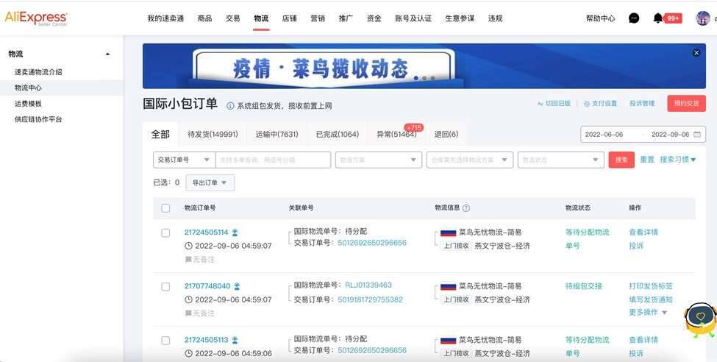Open notifications bell with 99+ badge
The height and width of the screenshot is (362, 717).
coord(667,18)
